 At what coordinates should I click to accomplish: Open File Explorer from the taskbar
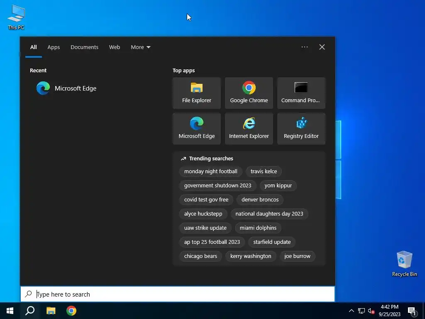click(51, 311)
